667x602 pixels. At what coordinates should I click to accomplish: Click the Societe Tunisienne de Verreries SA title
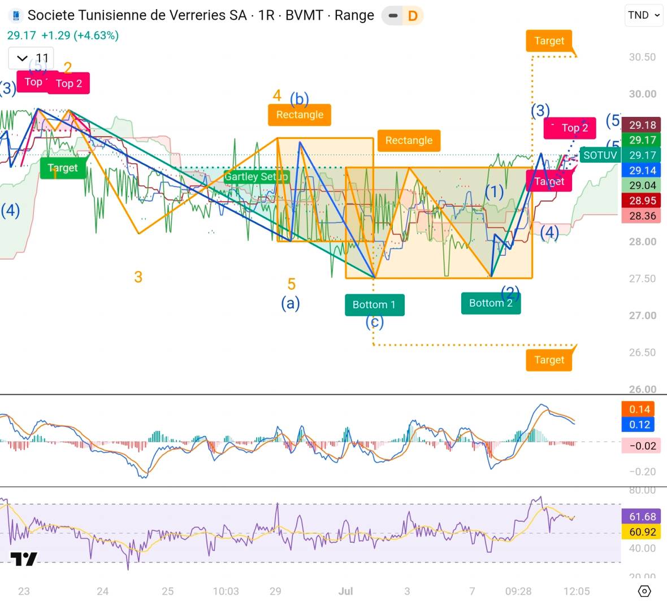(x=137, y=15)
